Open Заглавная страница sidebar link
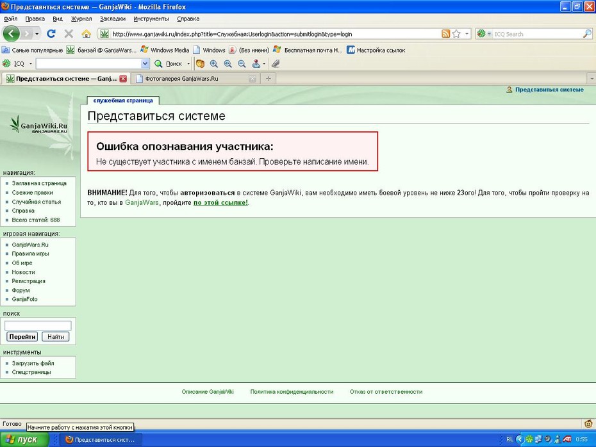 (x=39, y=183)
